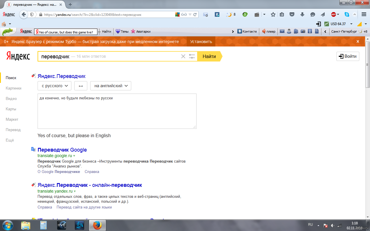This screenshot has height=231, width=370.
Task: Open VK messages envelope icon
Action: (x=282, y=31)
